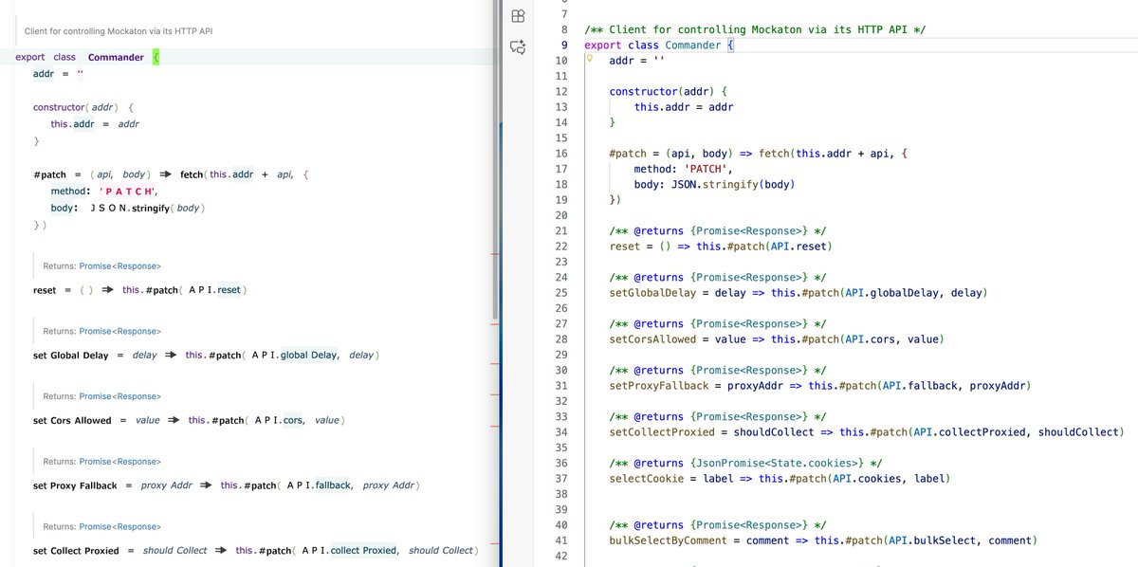Click the Mockaton HTTP API description text
Screen dimensions: 1138x567
coord(119,29)
